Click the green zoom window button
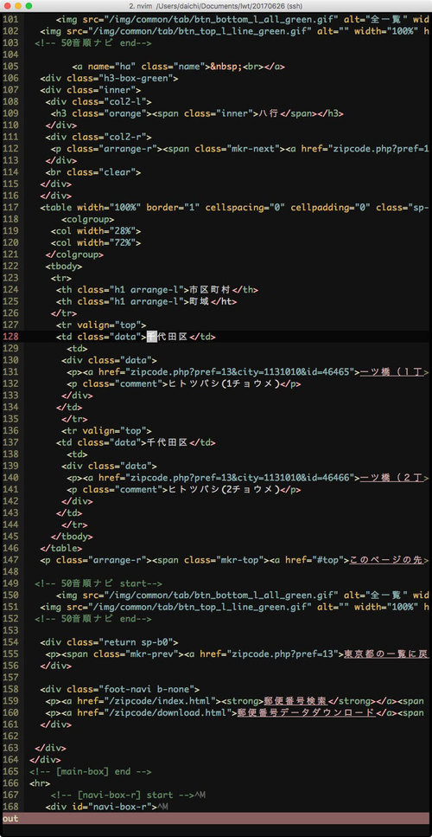The height and width of the screenshot is (837, 432). pyautogui.click(x=29, y=5)
